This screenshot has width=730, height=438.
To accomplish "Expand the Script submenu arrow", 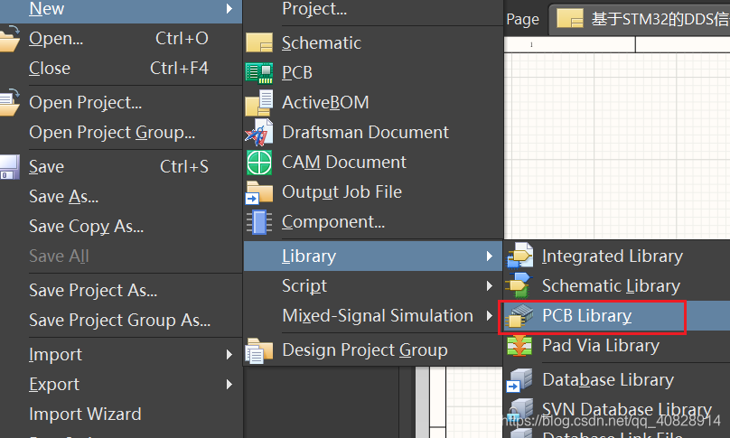I will pos(489,285).
